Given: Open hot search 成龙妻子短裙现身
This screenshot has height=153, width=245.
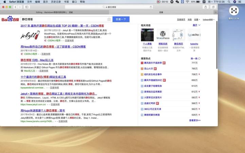Looking at the screenshot, I should point(153,86).
